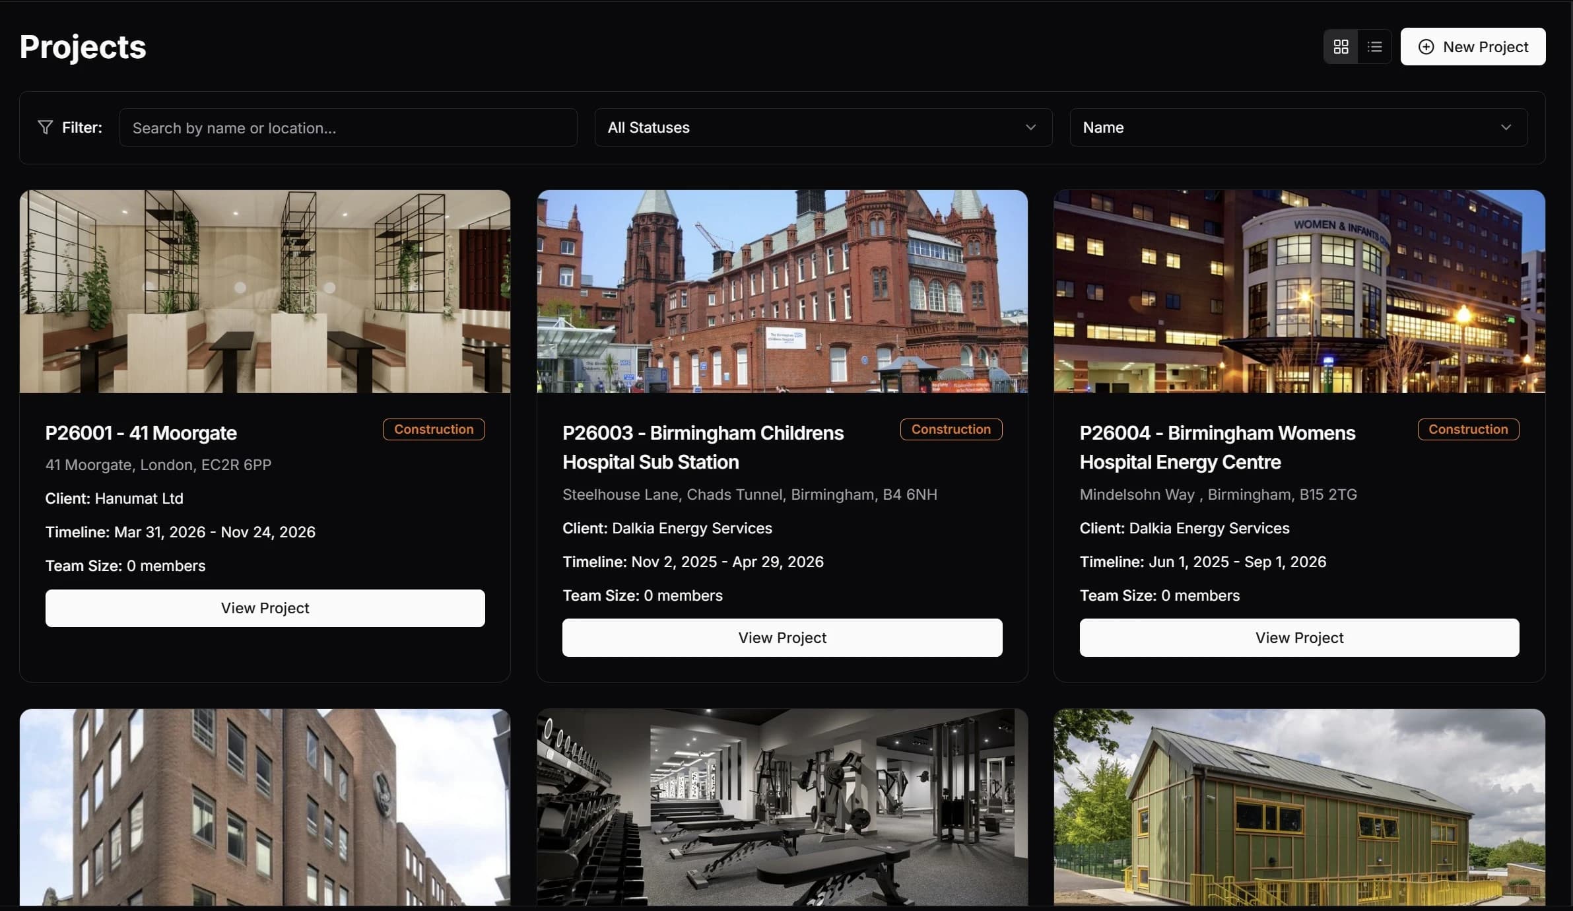Toggle the Construction badge on P26001
The width and height of the screenshot is (1573, 911).
[x=434, y=429]
